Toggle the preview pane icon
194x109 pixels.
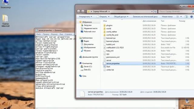(186, 17)
